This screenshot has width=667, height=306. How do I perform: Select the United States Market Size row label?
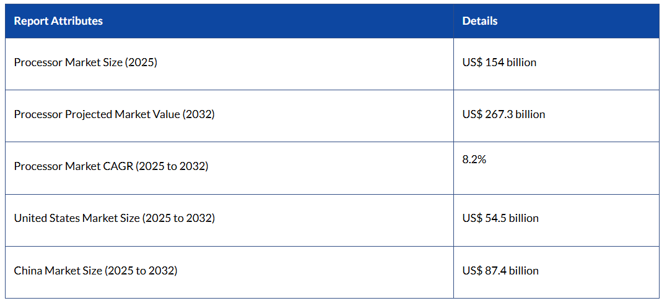114,218
